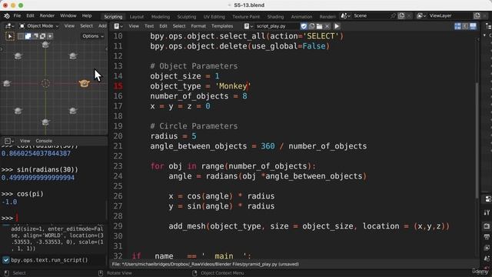Open the Help menu
This screenshot has height=277, width=492.
(87, 15)
